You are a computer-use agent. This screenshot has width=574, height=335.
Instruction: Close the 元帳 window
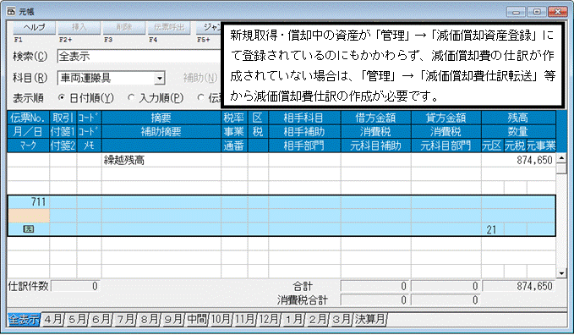(x=558, y=12)
